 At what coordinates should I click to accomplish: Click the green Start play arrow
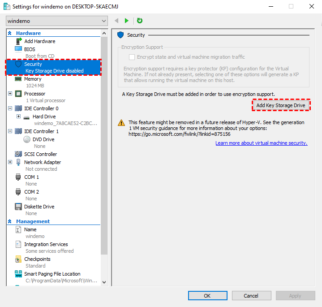pos(126,21)
